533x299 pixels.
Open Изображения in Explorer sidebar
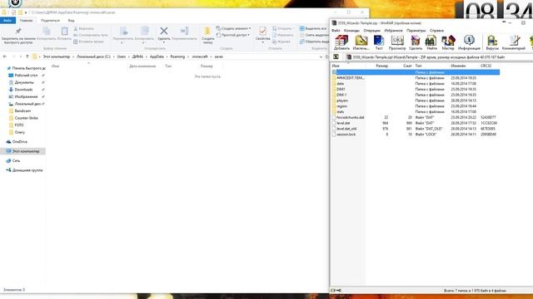pos(26,96)
